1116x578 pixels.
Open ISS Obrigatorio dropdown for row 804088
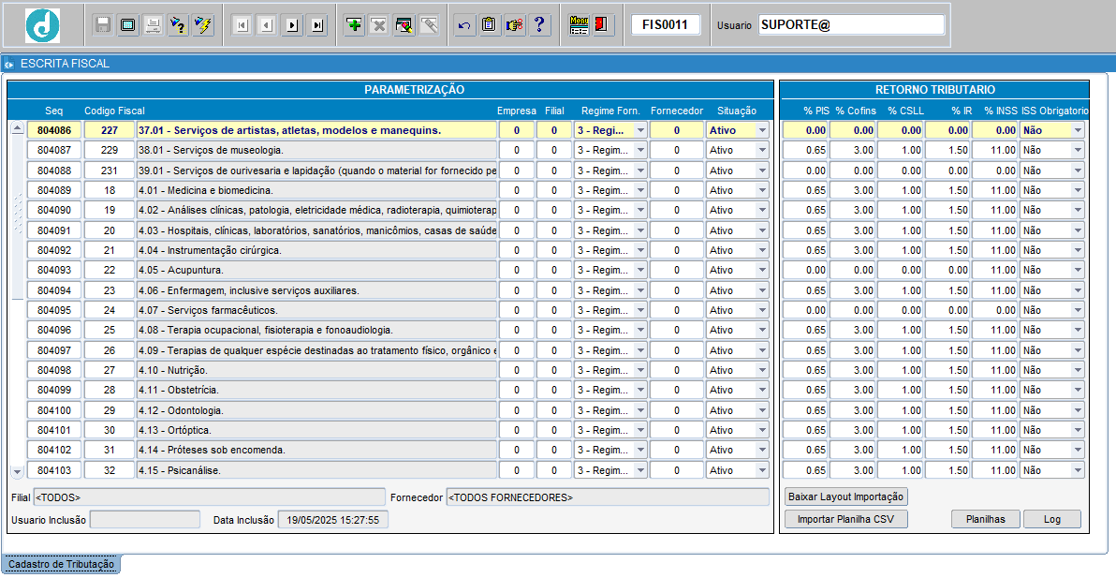pyautogui.click(x=1078, y=170)
